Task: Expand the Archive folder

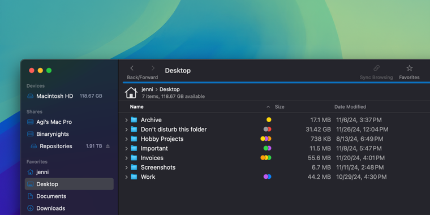Action: (x=126, y=120)
